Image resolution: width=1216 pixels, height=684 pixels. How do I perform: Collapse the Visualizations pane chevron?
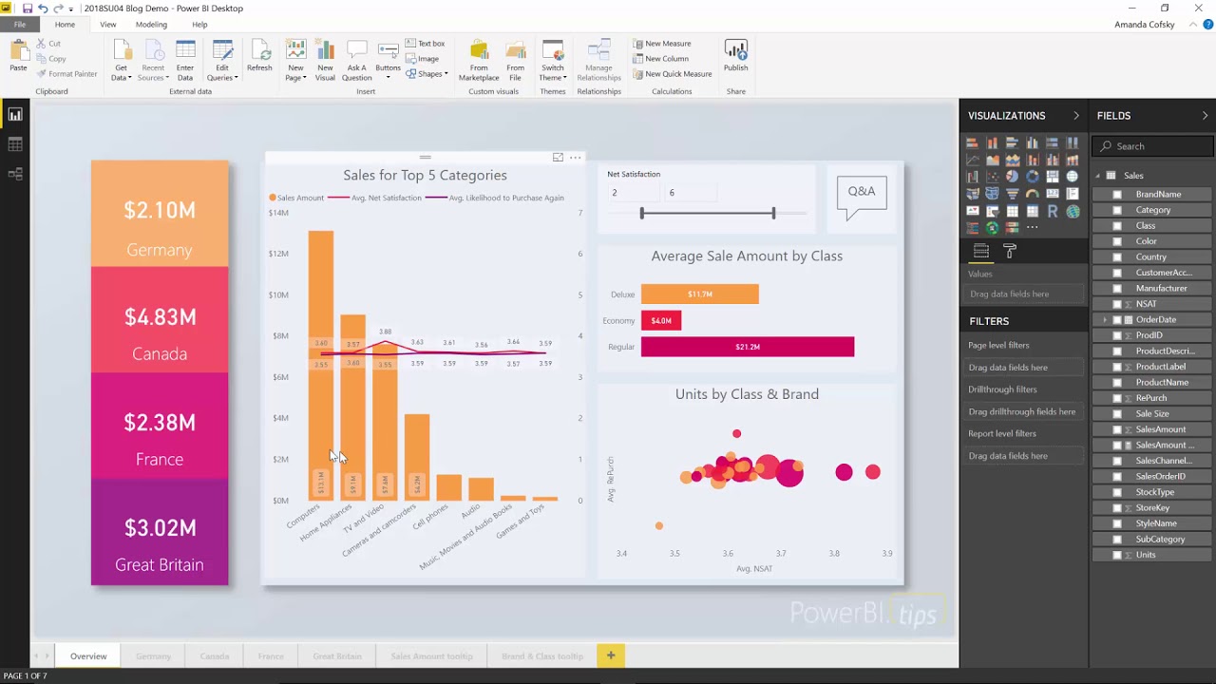click(1076, 115)
